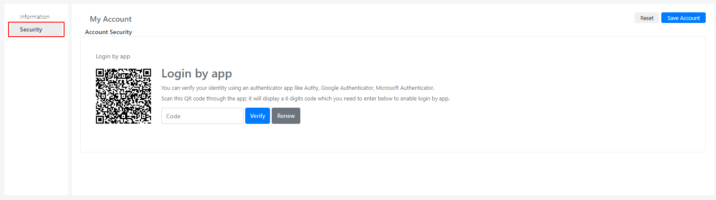Click the 'You can verify your identity' sentence
This screenshot has width=716, height=200.
298,88
